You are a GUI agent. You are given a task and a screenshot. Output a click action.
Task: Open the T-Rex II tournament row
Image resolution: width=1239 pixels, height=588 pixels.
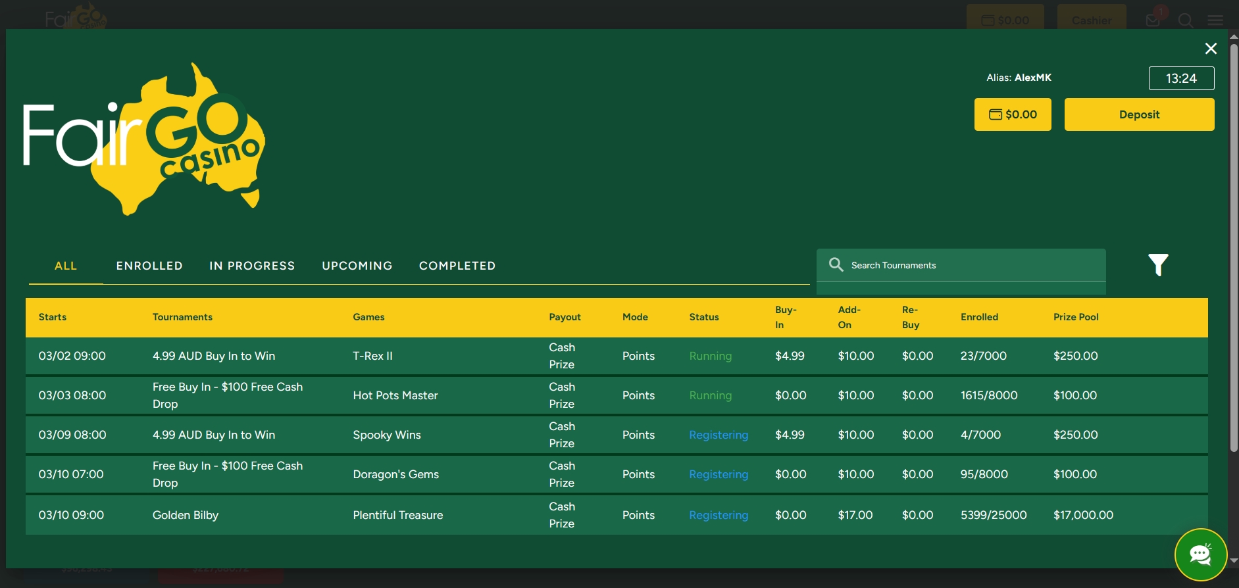coord(617,356)
